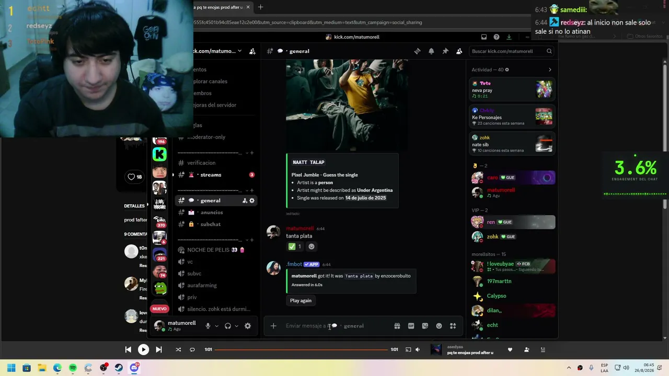Launch Spotify from the taskbar
669x376 pixels.
pyautogui.click(x=73, y=368)
